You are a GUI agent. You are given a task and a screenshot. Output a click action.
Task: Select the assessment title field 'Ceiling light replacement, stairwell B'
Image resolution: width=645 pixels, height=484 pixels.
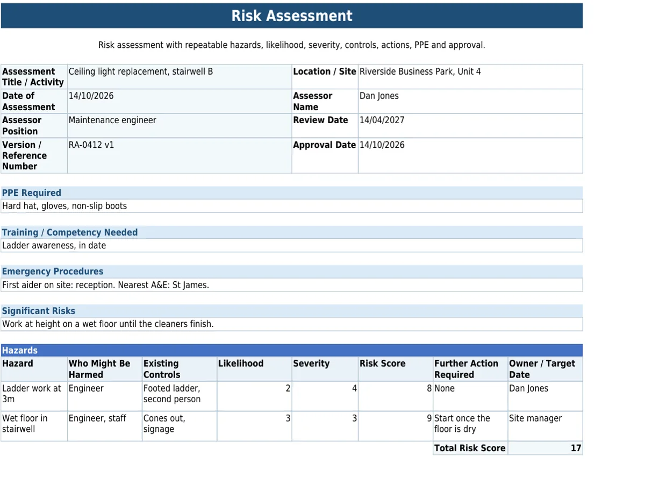(180, 77)
